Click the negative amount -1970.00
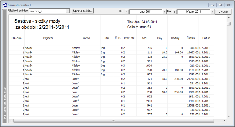 tap(193, 101)
